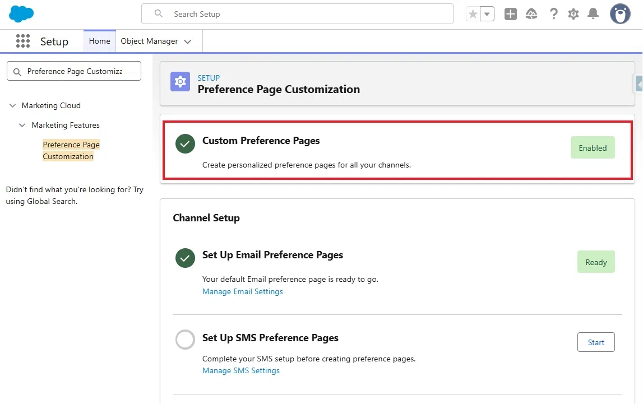Switch to the Home tab
This screenshot has height=404, width=643.
pos(100,41)
